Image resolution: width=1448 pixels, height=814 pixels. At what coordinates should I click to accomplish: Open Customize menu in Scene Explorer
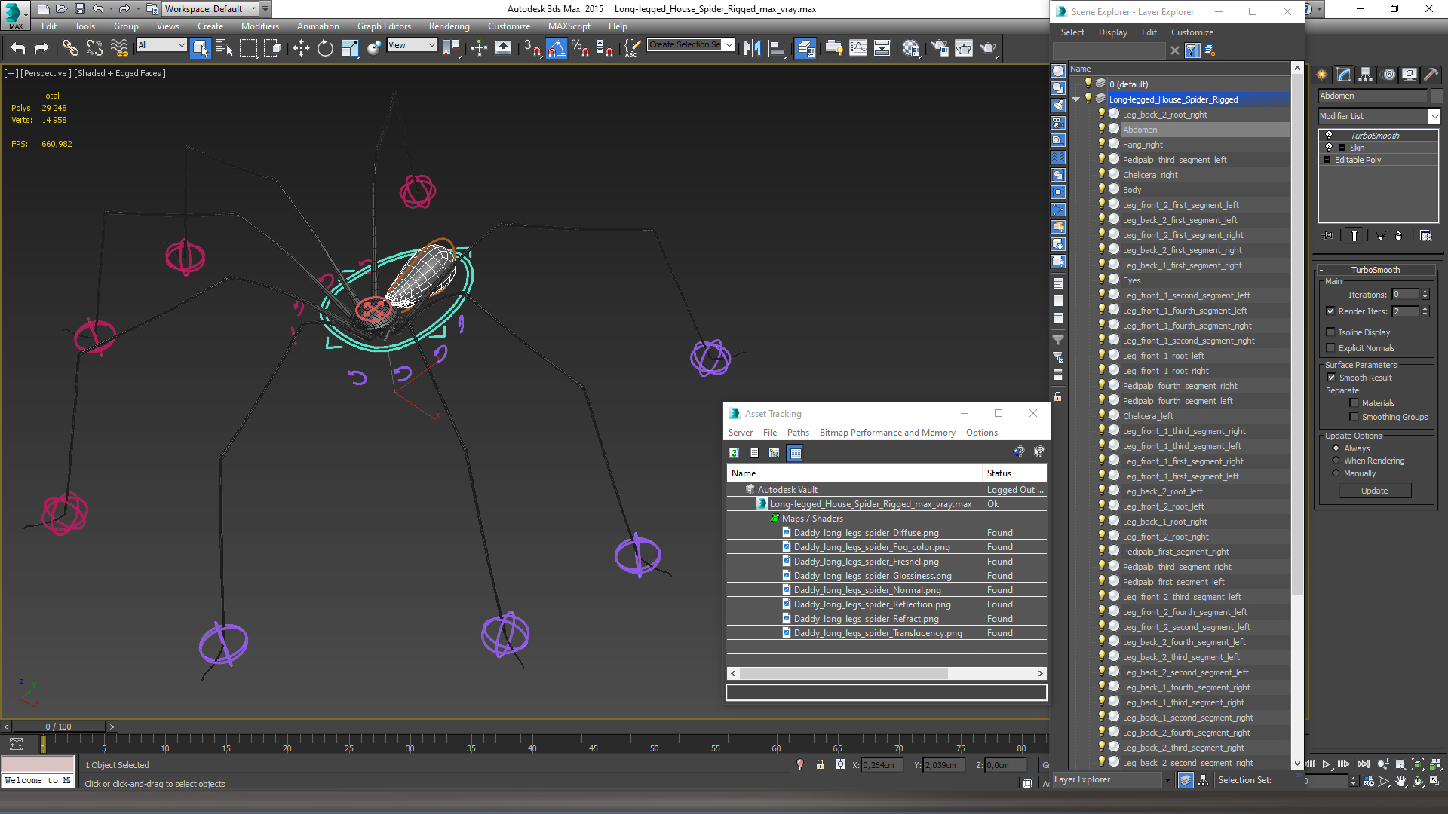pyautogui.click(x=1192, y=32)
